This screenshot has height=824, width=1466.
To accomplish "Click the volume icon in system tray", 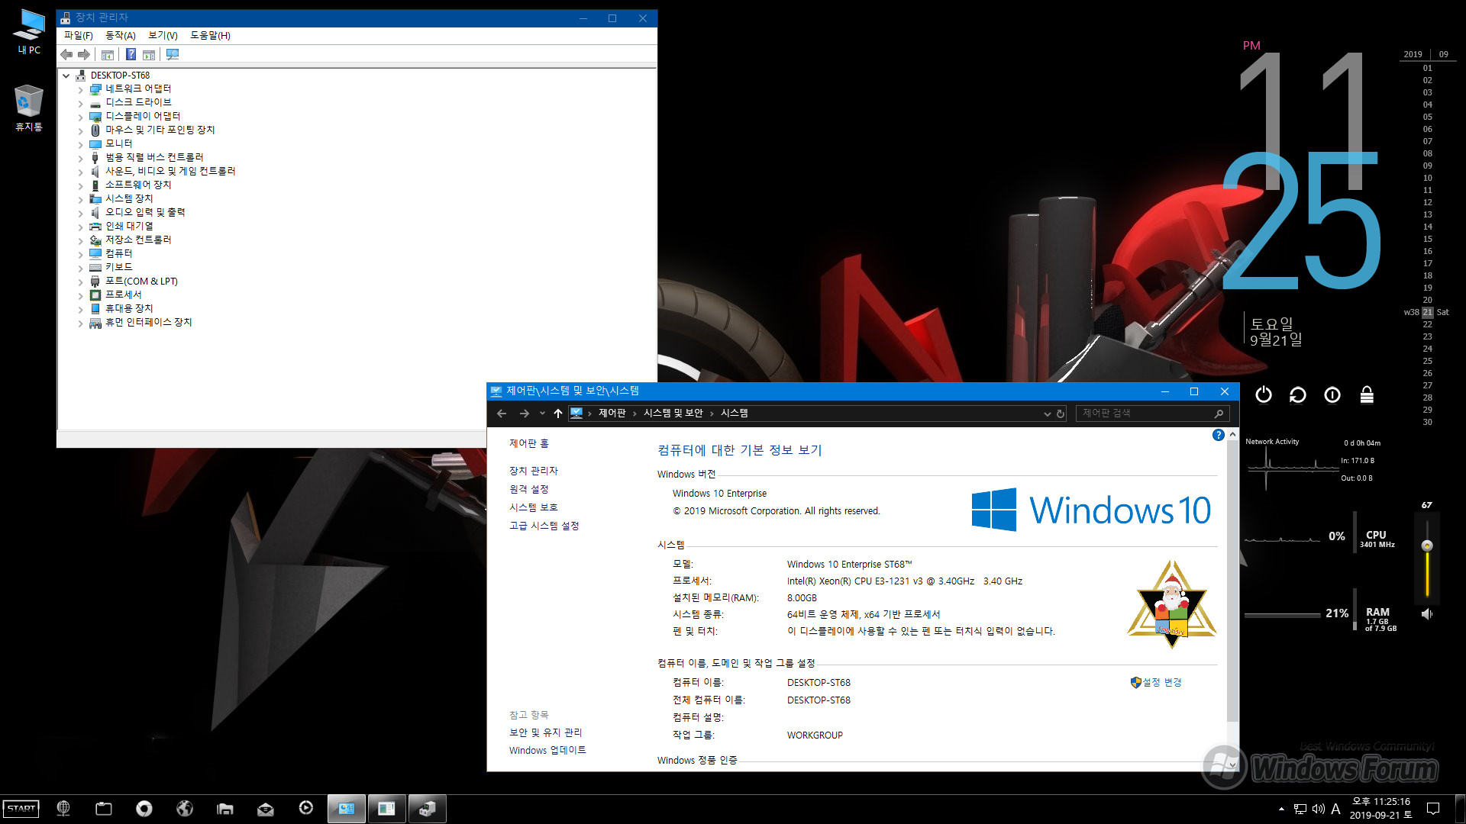I will [1318, 809].
